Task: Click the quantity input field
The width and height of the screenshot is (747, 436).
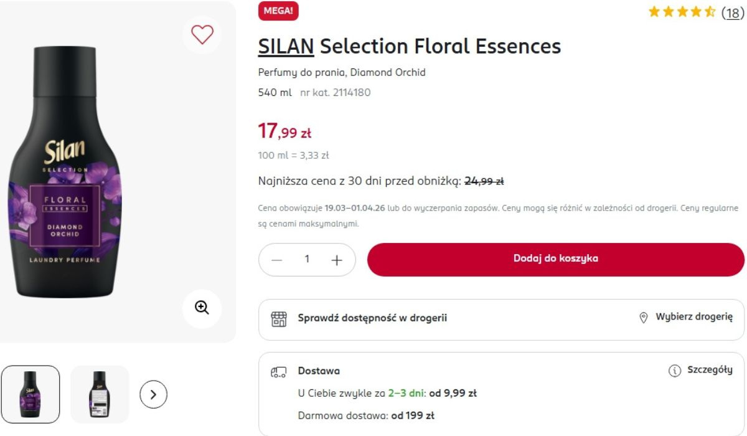Action: tap(307, 260)
